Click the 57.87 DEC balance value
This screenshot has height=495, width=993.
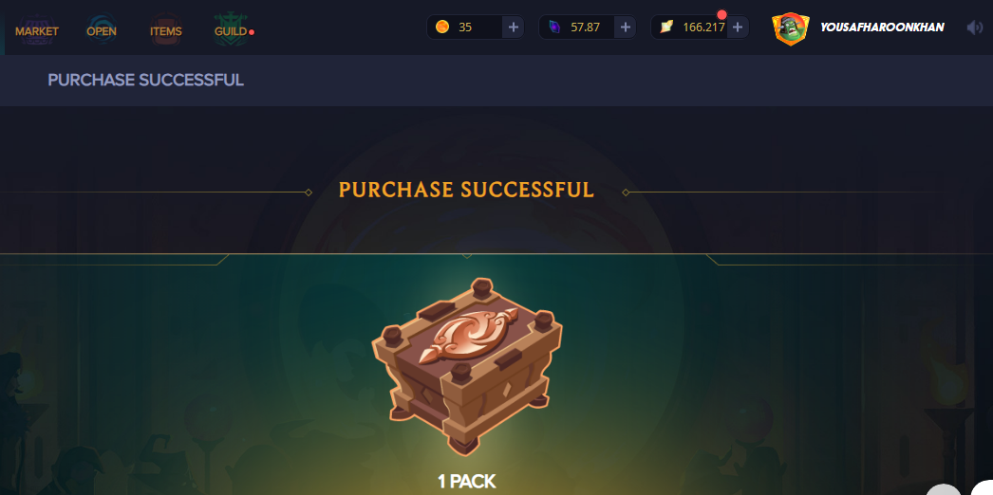pyautogui.click(x=585, y=27)
